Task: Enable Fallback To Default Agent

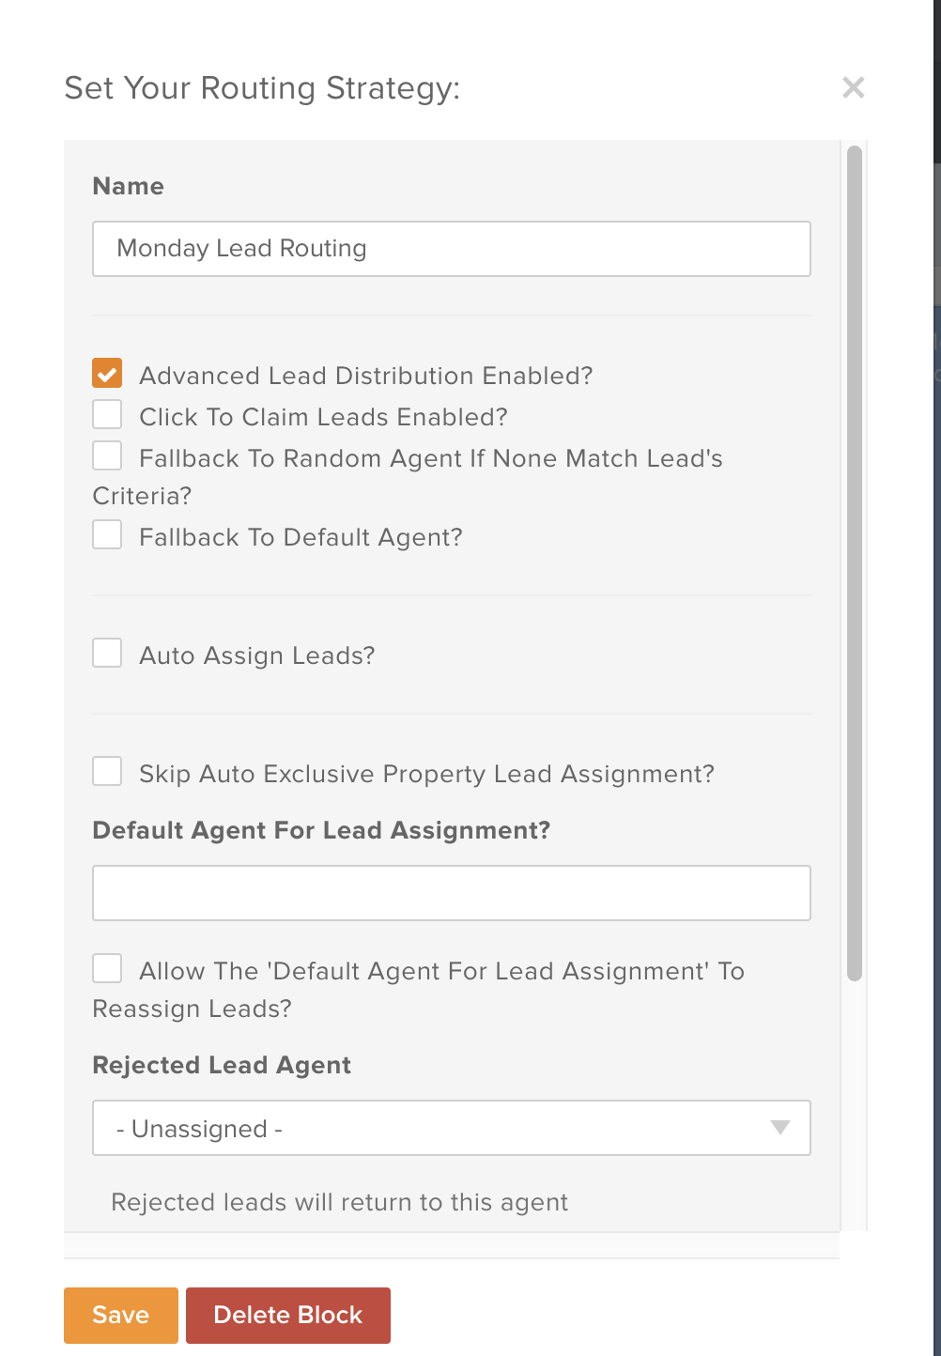Action: click(x=106, y=533)
